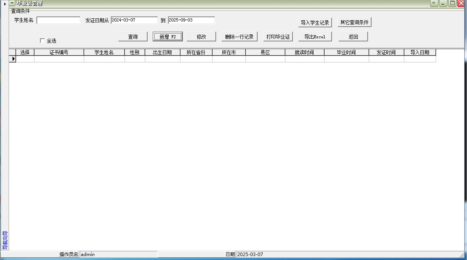
Task: Click 导入学生记录 to import students
Action: click(x=315, y=22)
